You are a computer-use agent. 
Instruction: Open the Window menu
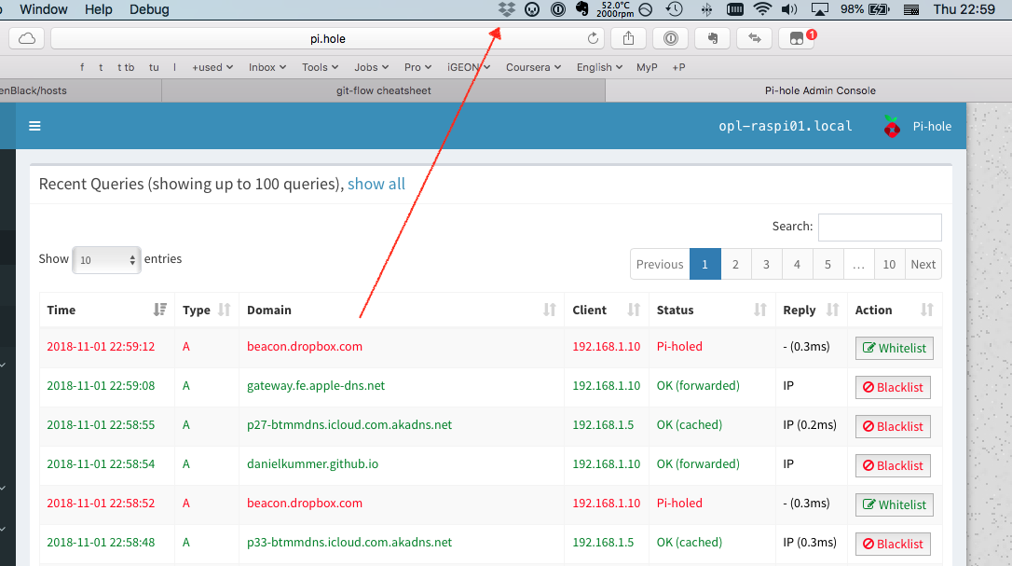pos(43,9)
